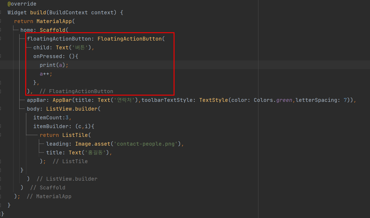The width and height of the screenshot is (370, 218).
Task: Select the returned ListTile widget
Action: coord(76,135)
